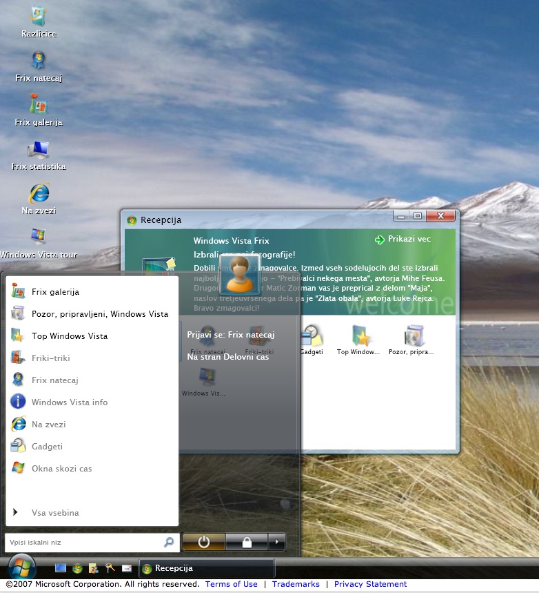The height and width of the screenshot is (593, 539).
Task: Open Top Window... icon in Recepcija window
Action: [358, 340]
